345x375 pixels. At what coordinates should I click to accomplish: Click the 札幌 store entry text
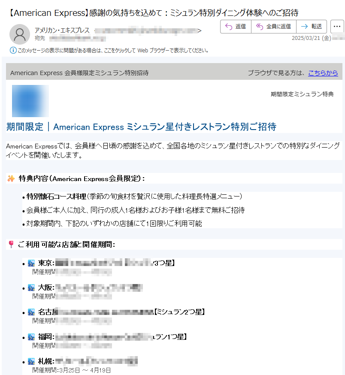(x=88, y=361)
